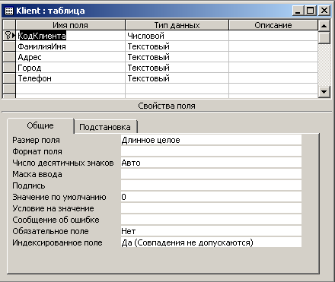Click the table icon in title bar
This screenshot has height=282, width=335.
click(9, 11)
